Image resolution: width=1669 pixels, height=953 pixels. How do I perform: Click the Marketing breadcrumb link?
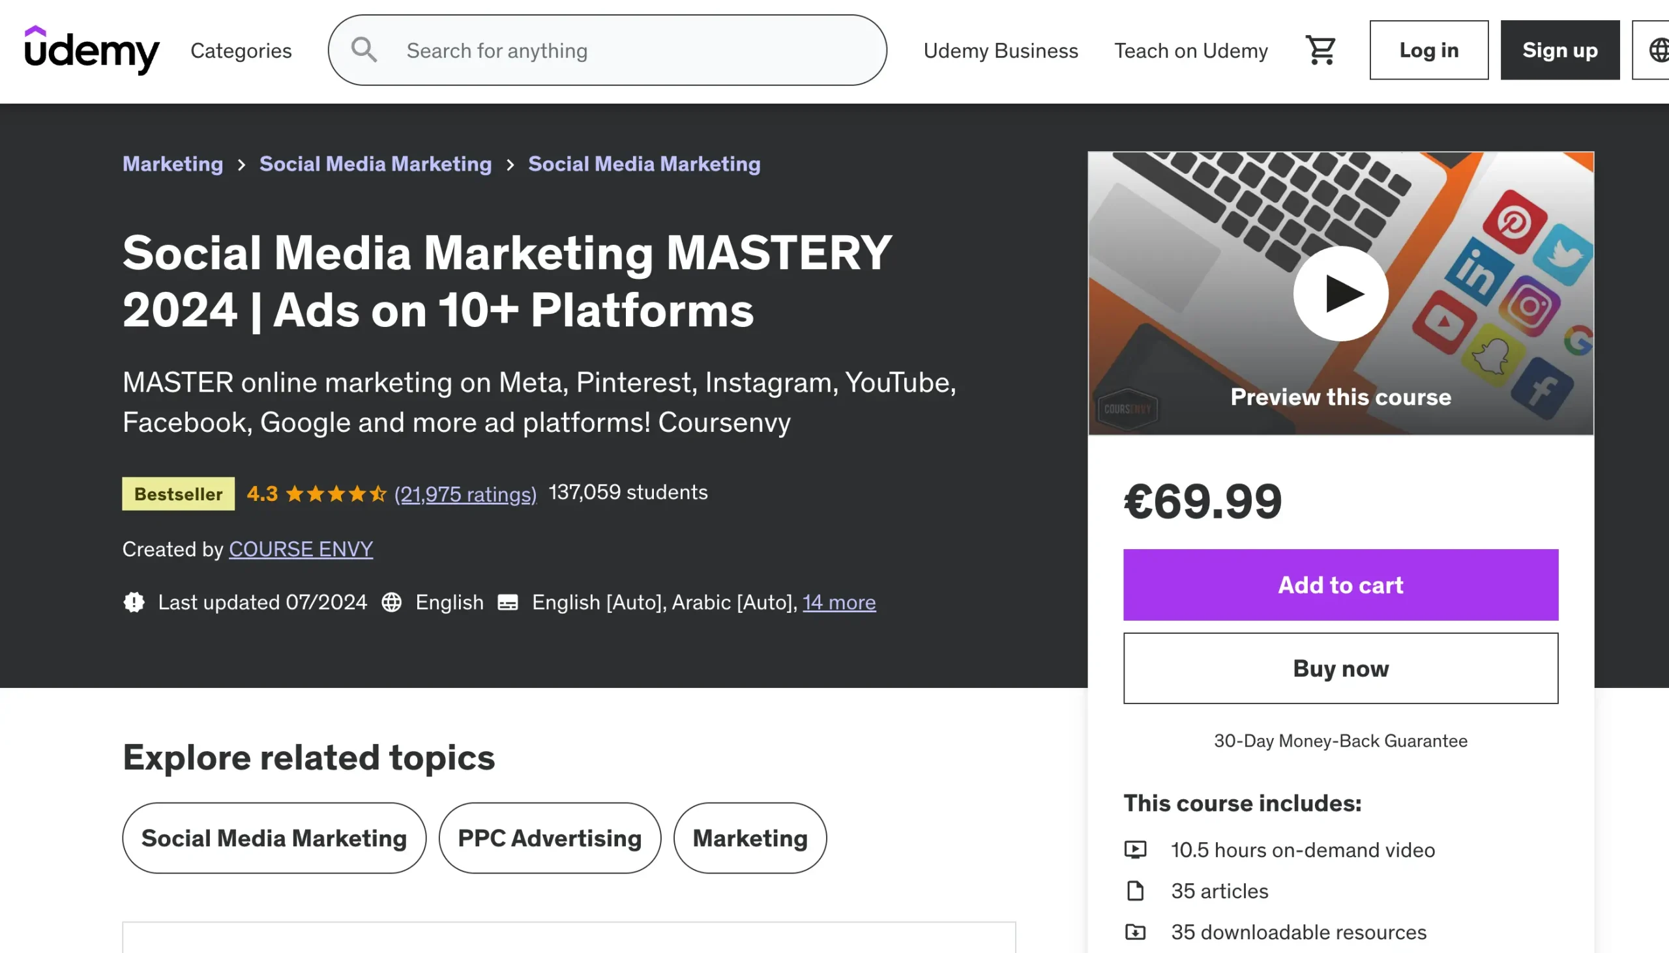pos(173,164)
